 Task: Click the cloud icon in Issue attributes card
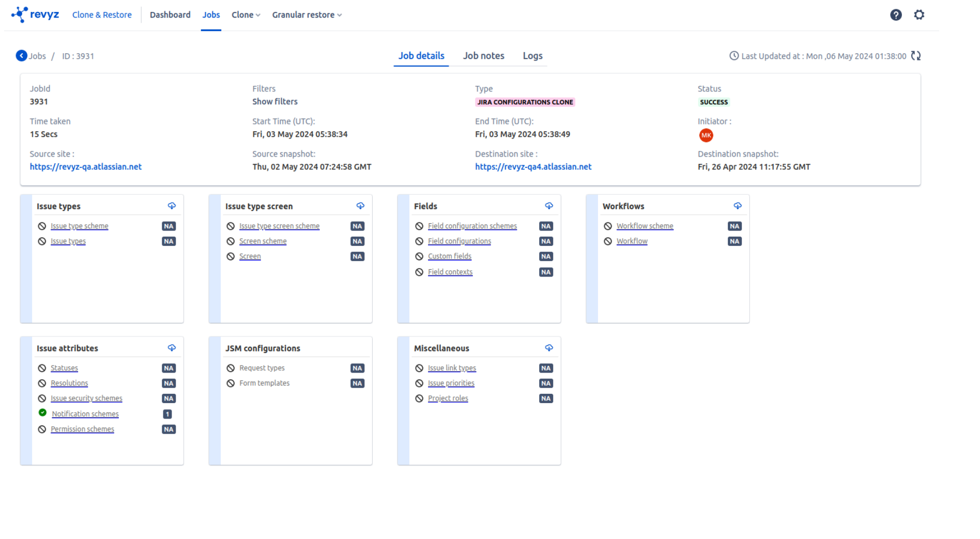pos(172,348)
